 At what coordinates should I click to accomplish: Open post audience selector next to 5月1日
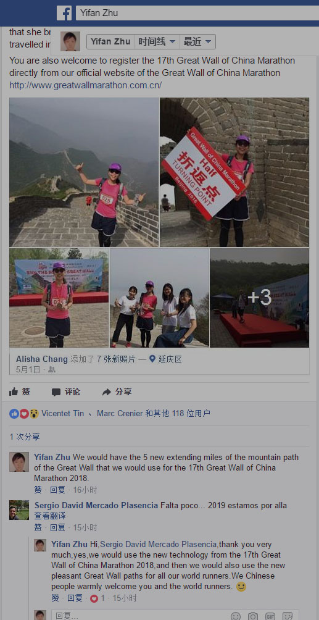(x=52, y=370)
